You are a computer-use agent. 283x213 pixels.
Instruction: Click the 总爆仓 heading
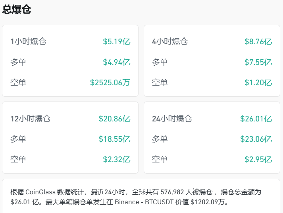pyautogui.click(x=17, y=10)
